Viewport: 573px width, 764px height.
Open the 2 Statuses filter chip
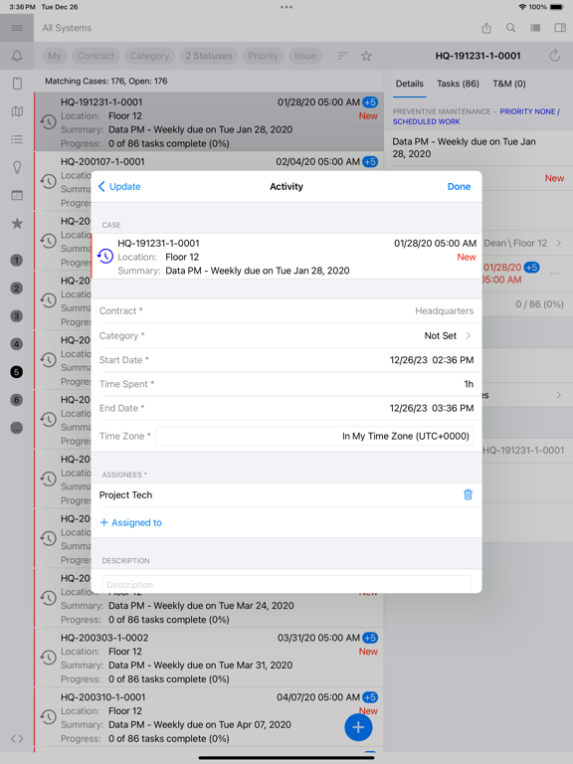[209, 56]
